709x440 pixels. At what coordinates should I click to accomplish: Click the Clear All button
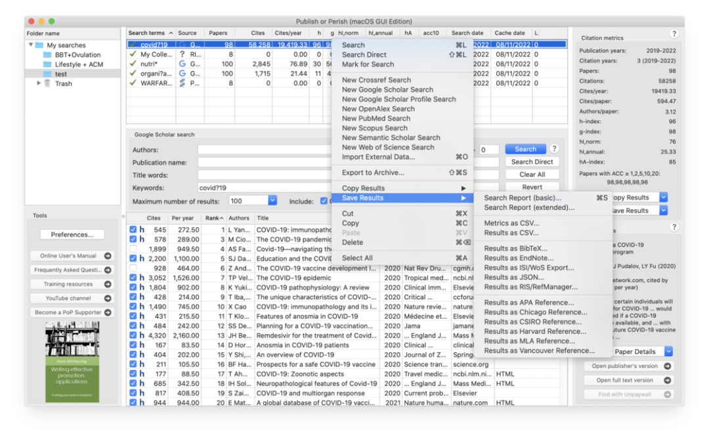(532, 175)
